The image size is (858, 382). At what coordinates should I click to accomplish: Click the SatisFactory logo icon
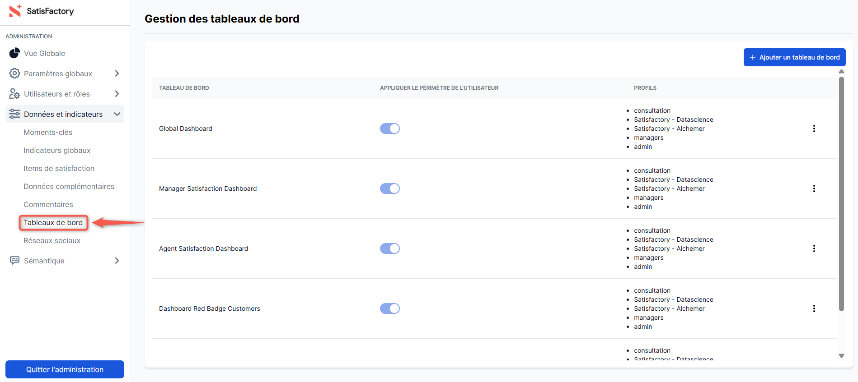(x=15, y=11)
